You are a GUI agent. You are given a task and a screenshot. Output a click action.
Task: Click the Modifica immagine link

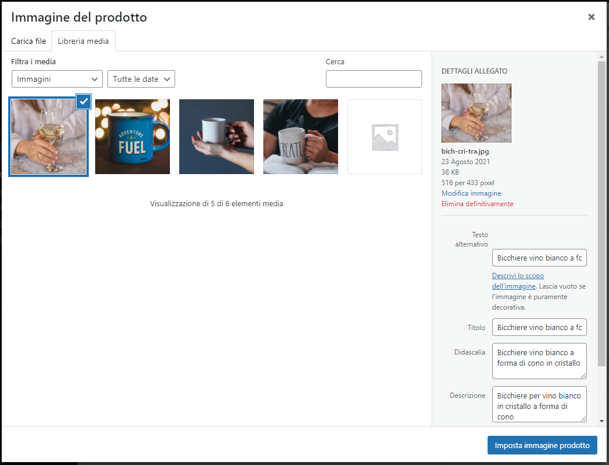tap(471, 193)
